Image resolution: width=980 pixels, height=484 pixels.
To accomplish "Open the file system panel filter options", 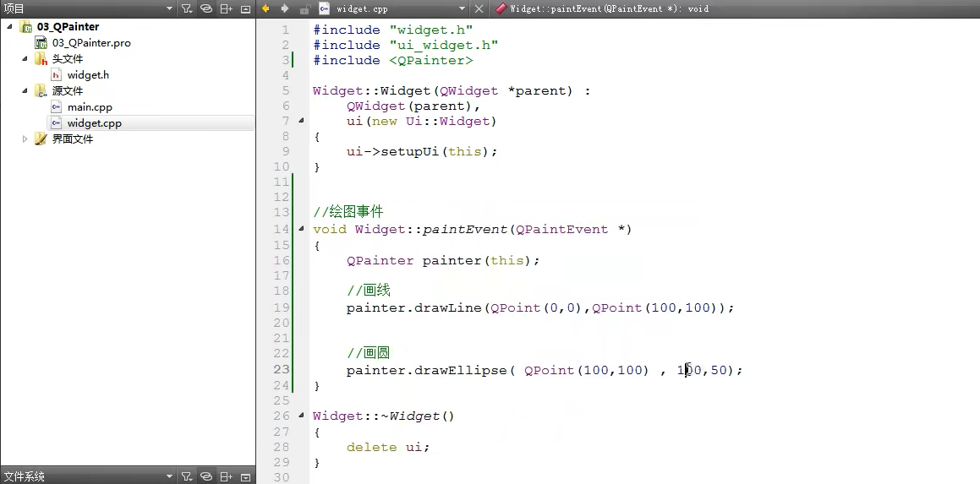I will click(x=187, y=476).
